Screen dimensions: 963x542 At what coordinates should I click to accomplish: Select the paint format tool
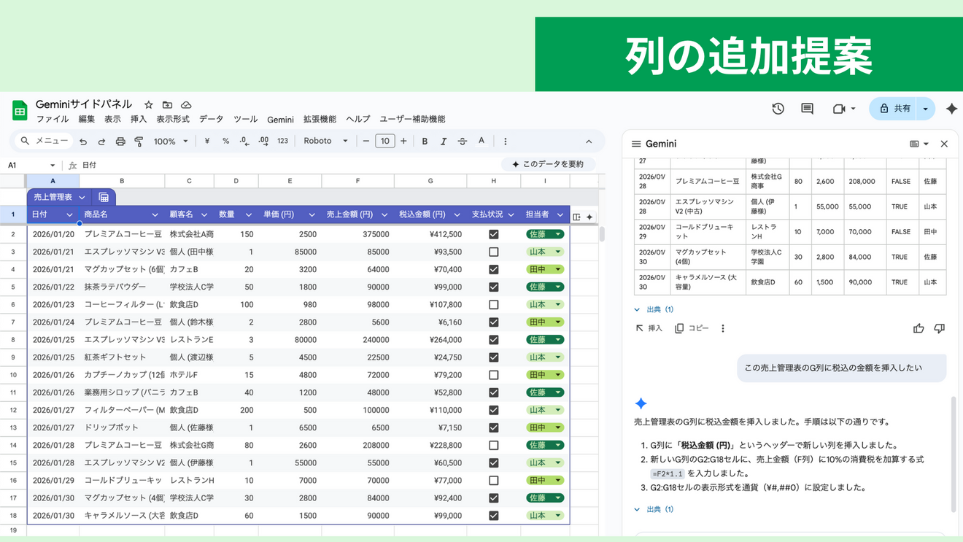click(139, 142)
